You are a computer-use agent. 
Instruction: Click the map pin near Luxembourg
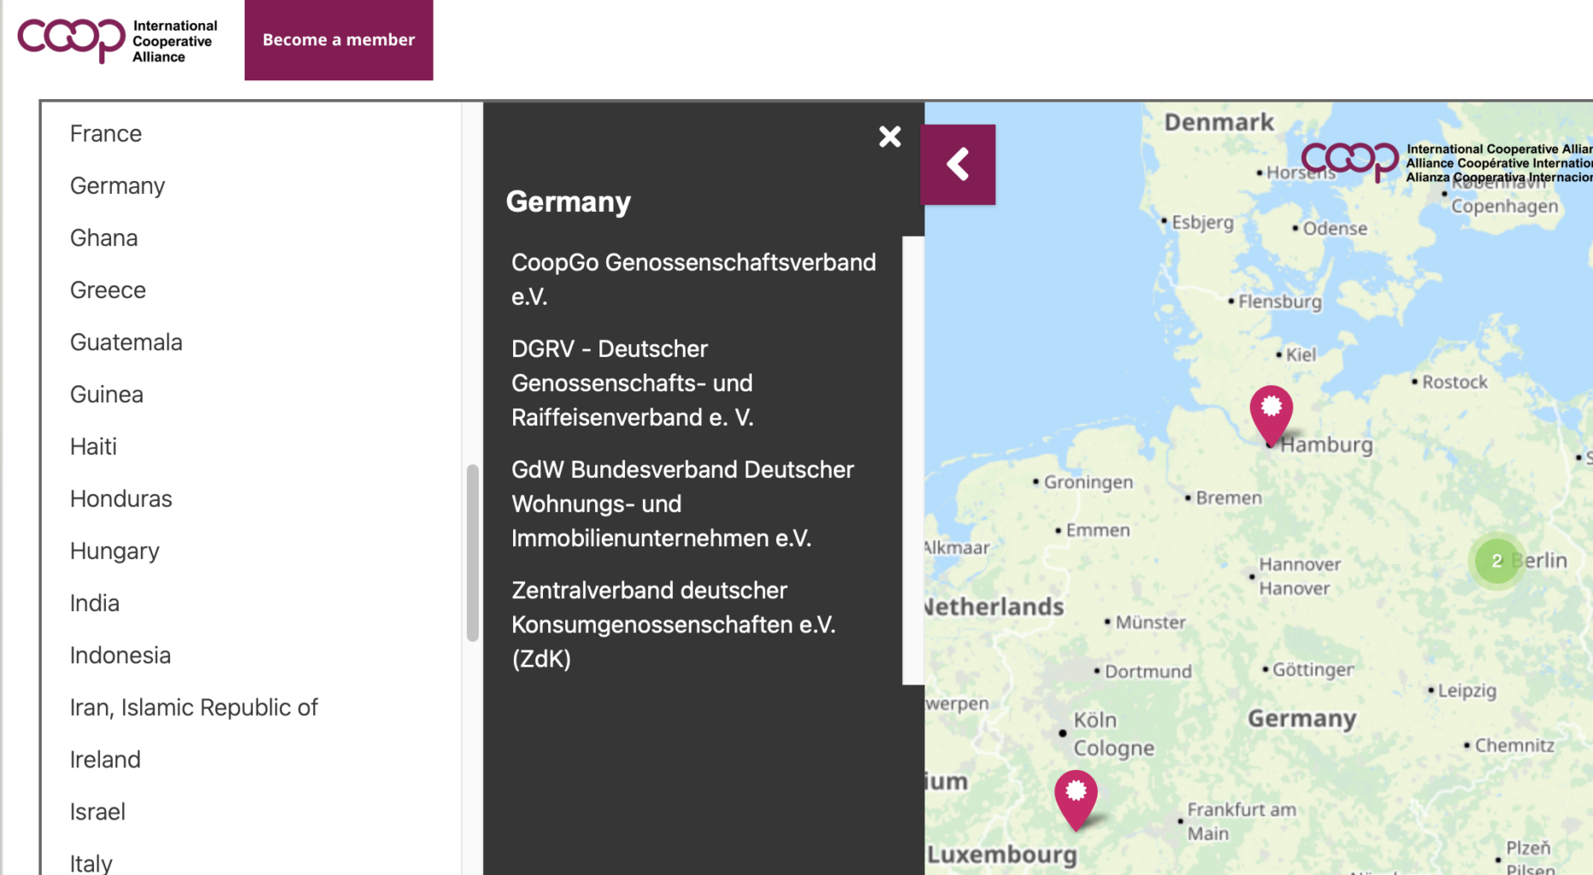(1076, 796)
